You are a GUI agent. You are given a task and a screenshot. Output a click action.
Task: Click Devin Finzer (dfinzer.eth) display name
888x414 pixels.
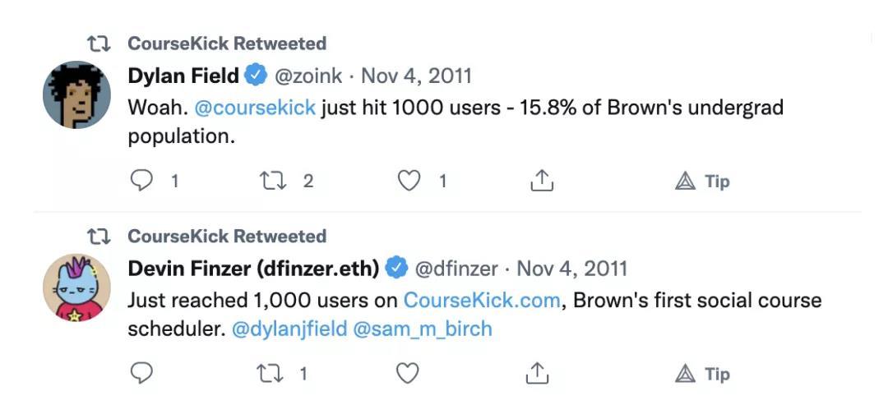(253, 269)
